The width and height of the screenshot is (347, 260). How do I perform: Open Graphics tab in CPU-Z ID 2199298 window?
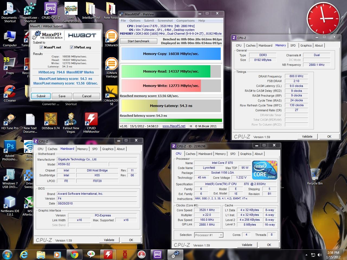coord(246,154)
